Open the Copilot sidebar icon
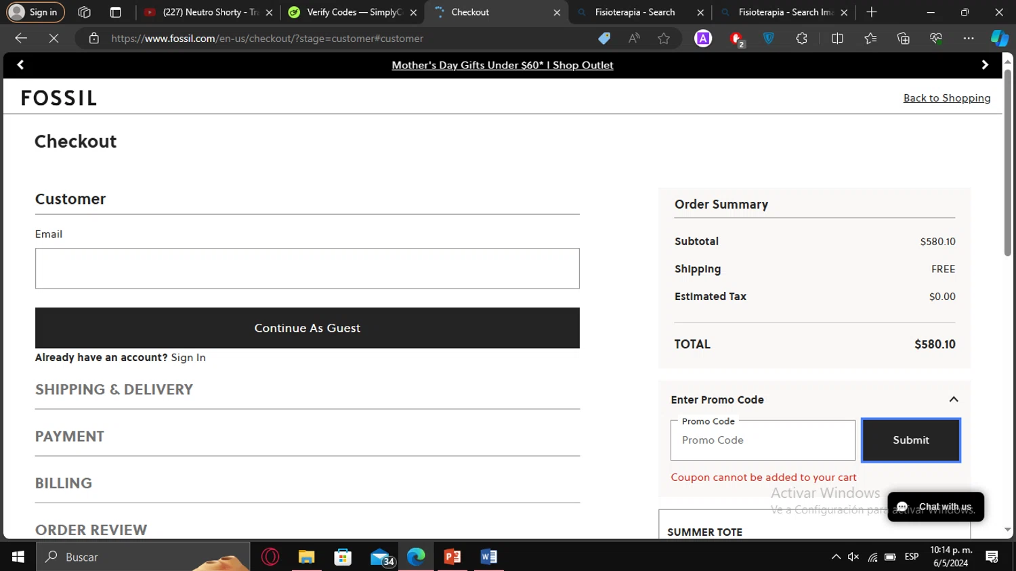This screenshot has height=571, width=1016. tap(1000, 39)
